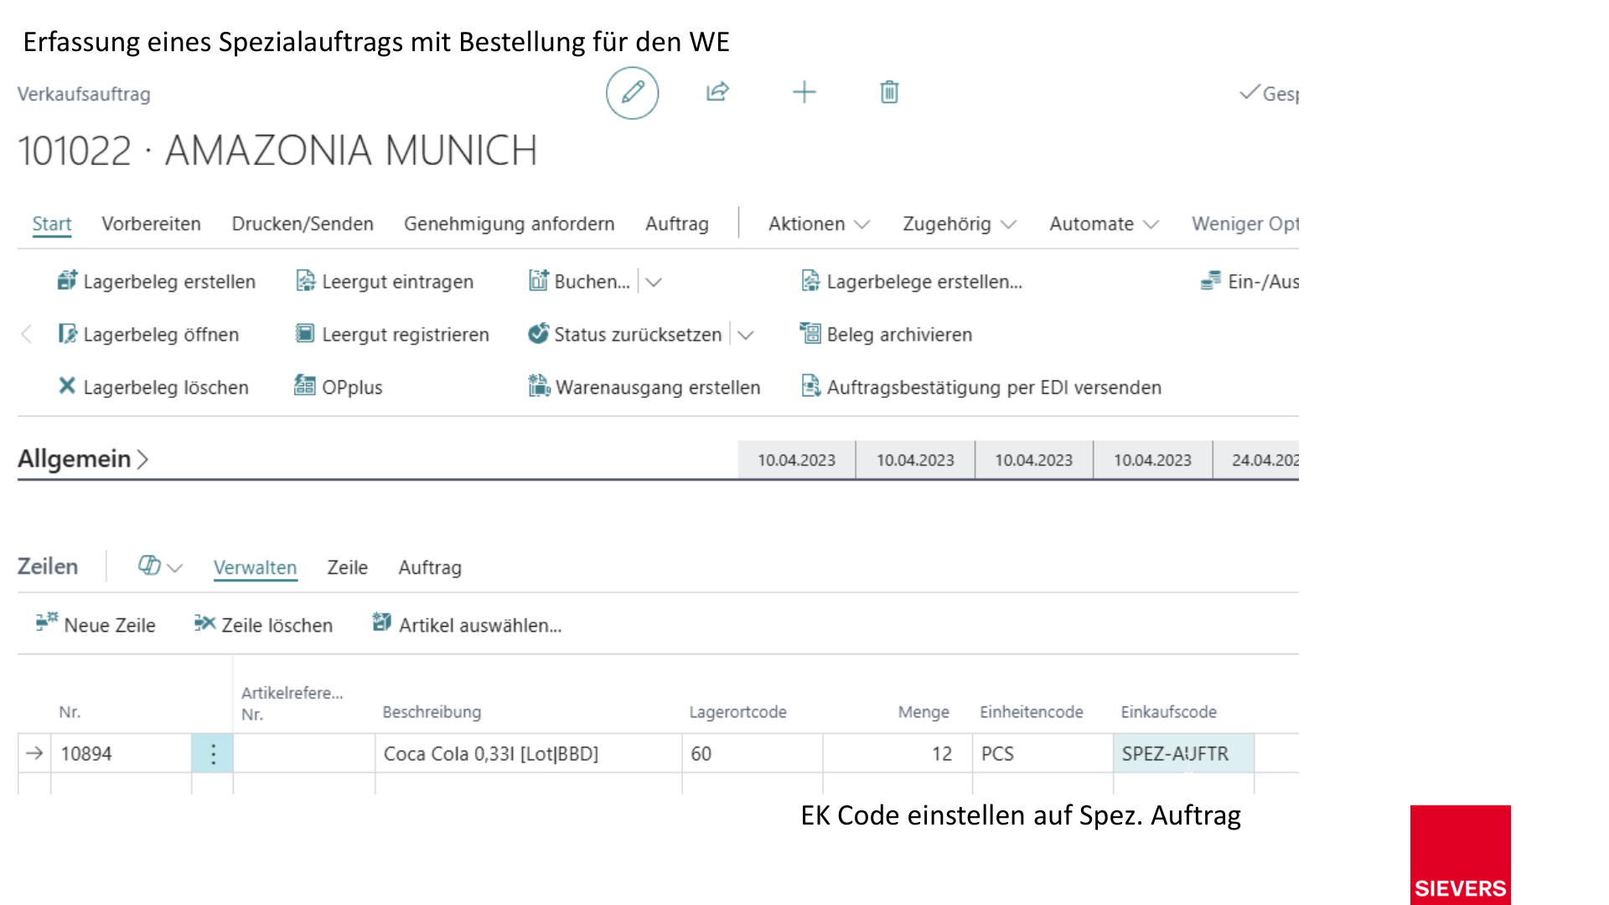Click the pencil edit icon
Image resolution: width=1609 pixels, height=905 pixels.
(633, 92)
